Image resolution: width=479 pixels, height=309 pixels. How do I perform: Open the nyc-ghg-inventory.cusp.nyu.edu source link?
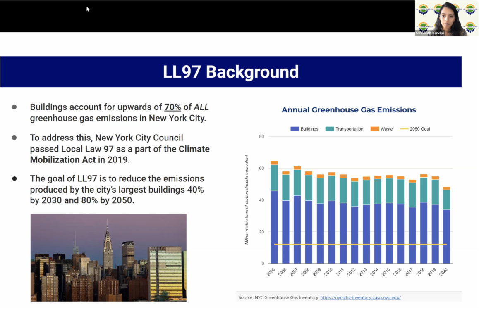click(360, 297)
